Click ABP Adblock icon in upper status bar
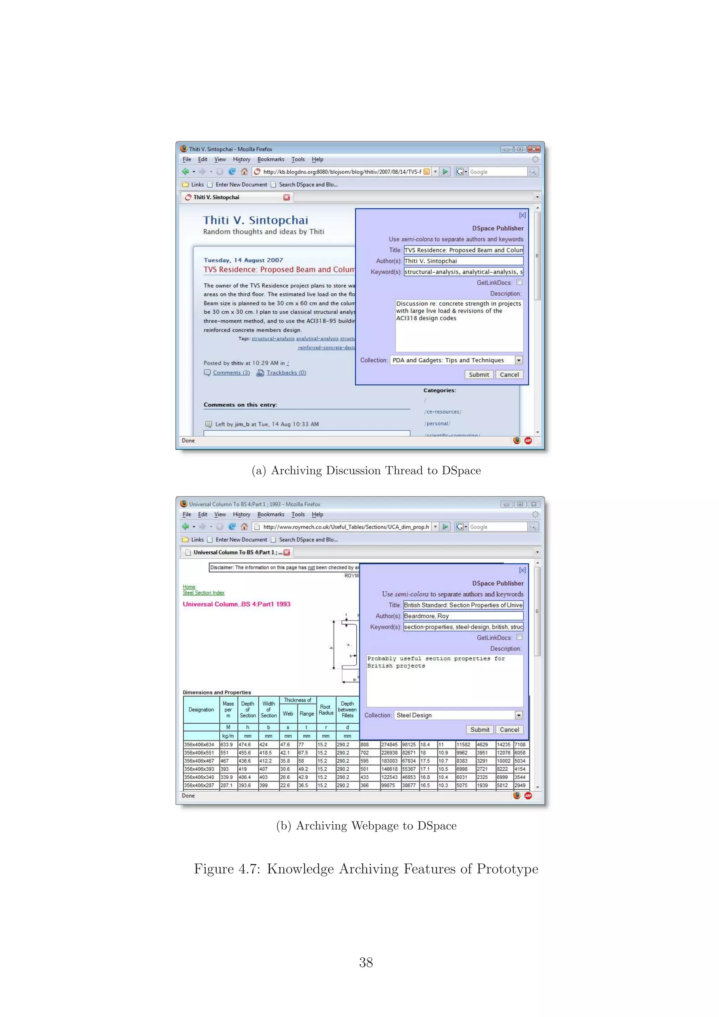This screenshot has width=719, height=1017. coord(528,440)
